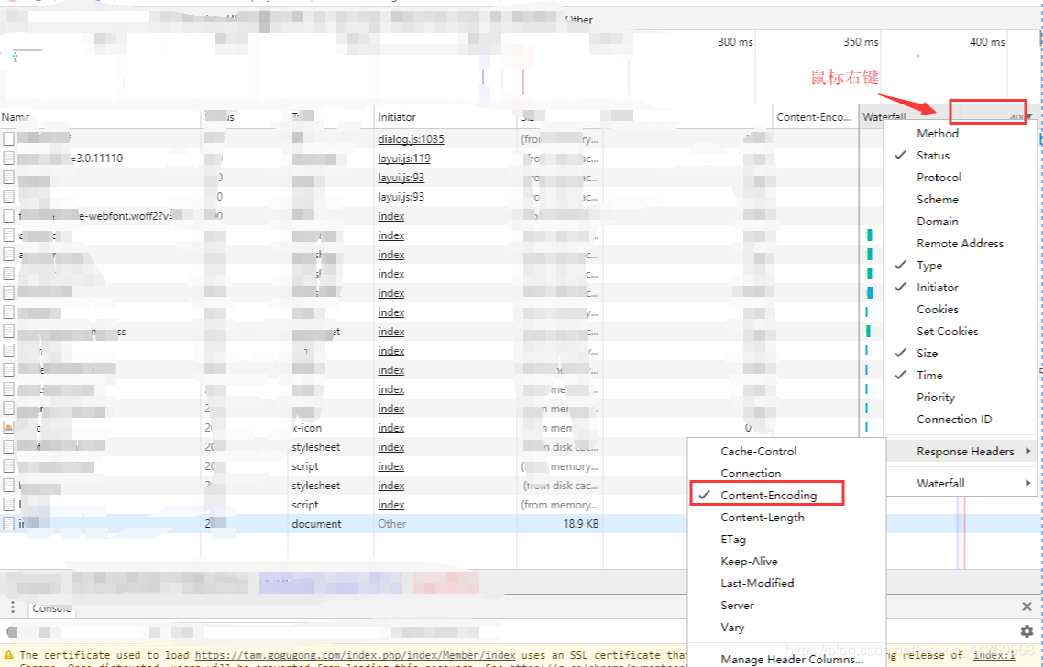Click the Waterfall column header
The image size is (1043, 667).
click(884, 116)
